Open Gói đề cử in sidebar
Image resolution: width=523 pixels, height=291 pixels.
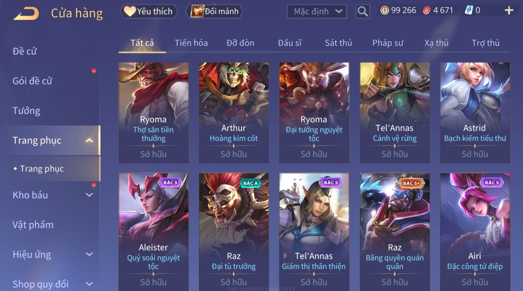[32, 81]
